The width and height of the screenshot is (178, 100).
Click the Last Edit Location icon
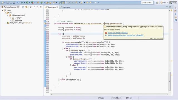(87, 2)
